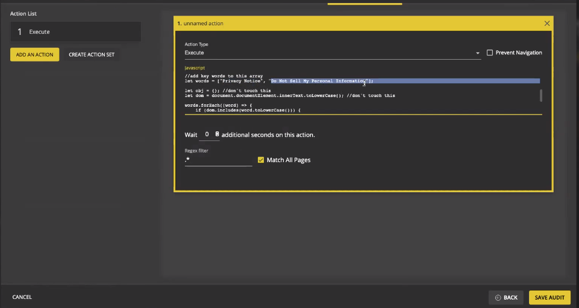This screenshot has height=308, width=579.
Task: Click the wait seconds stepper arrows
Action: tap(217, 134)
